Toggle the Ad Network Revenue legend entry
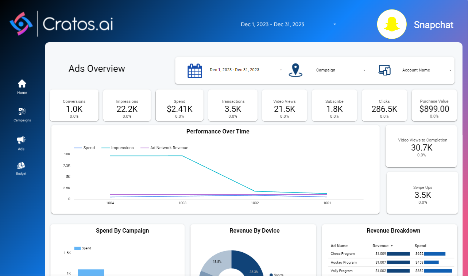This screenshot has width=468, height=276. pos(165,148)
